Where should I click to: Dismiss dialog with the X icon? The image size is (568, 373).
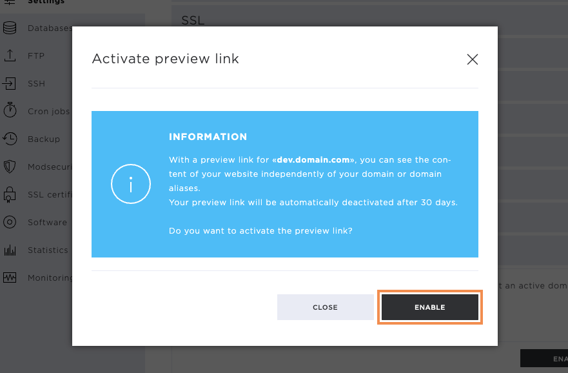(473, 59)
